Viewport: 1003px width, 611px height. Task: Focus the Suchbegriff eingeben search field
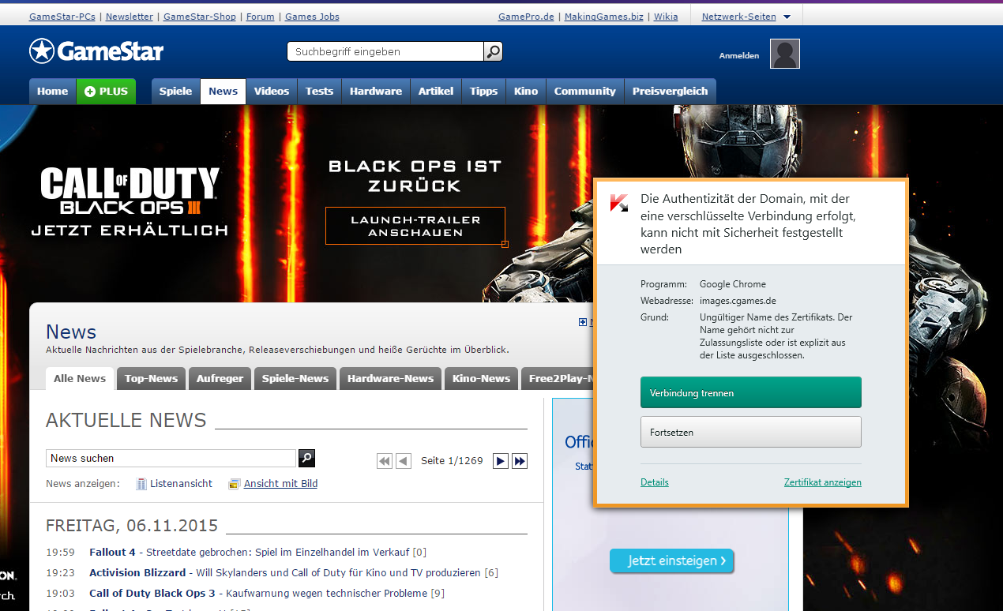[385, 51]
